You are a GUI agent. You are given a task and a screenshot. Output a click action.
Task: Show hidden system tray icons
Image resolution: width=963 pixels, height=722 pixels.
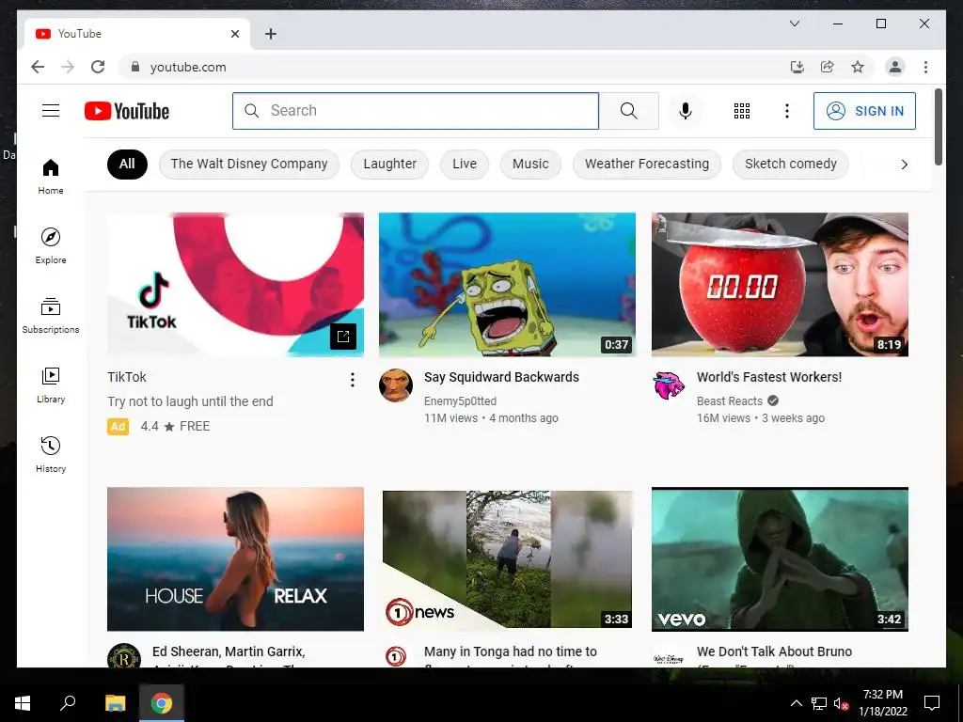[x=796, y=703]
